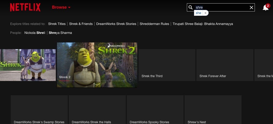Open 'DreamWorks Spooky Stories' tile
Viewport: 273px width, 124px height.
(155, 109)
